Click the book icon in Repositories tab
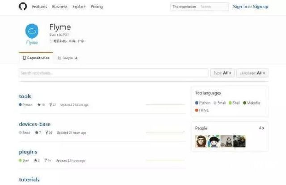Viewport: 286px width, 185px height. pos(25,58)
